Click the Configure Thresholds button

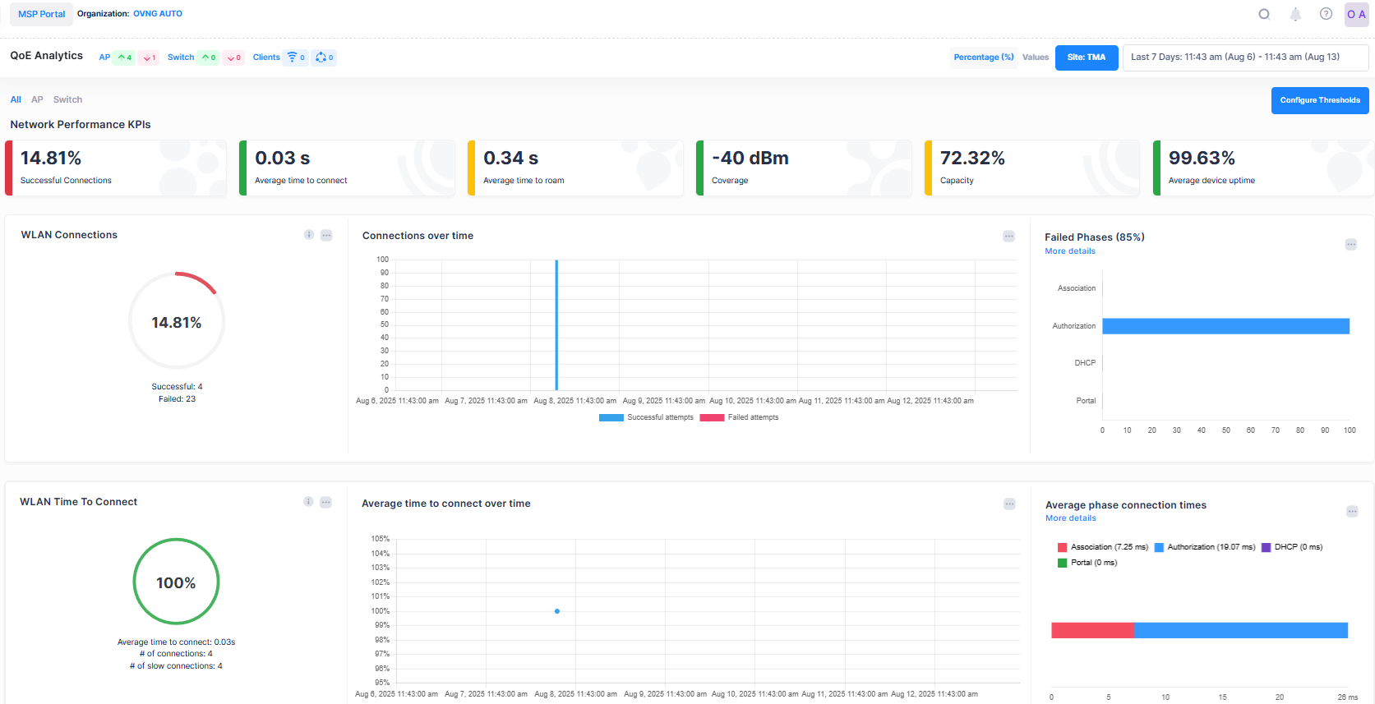pos(1319,100)
